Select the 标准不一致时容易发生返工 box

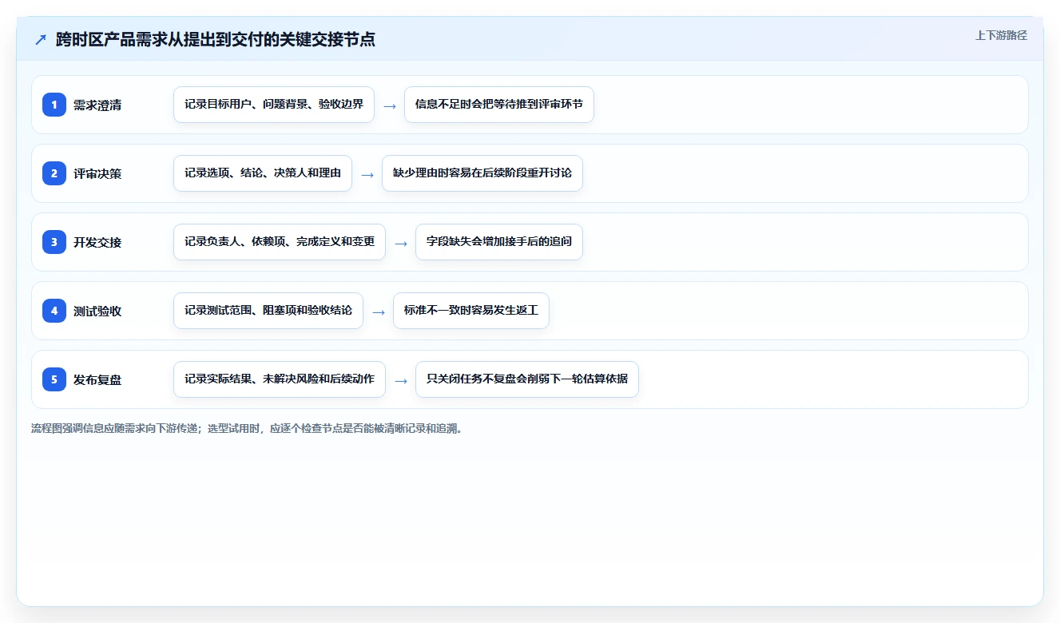(471, 311)
